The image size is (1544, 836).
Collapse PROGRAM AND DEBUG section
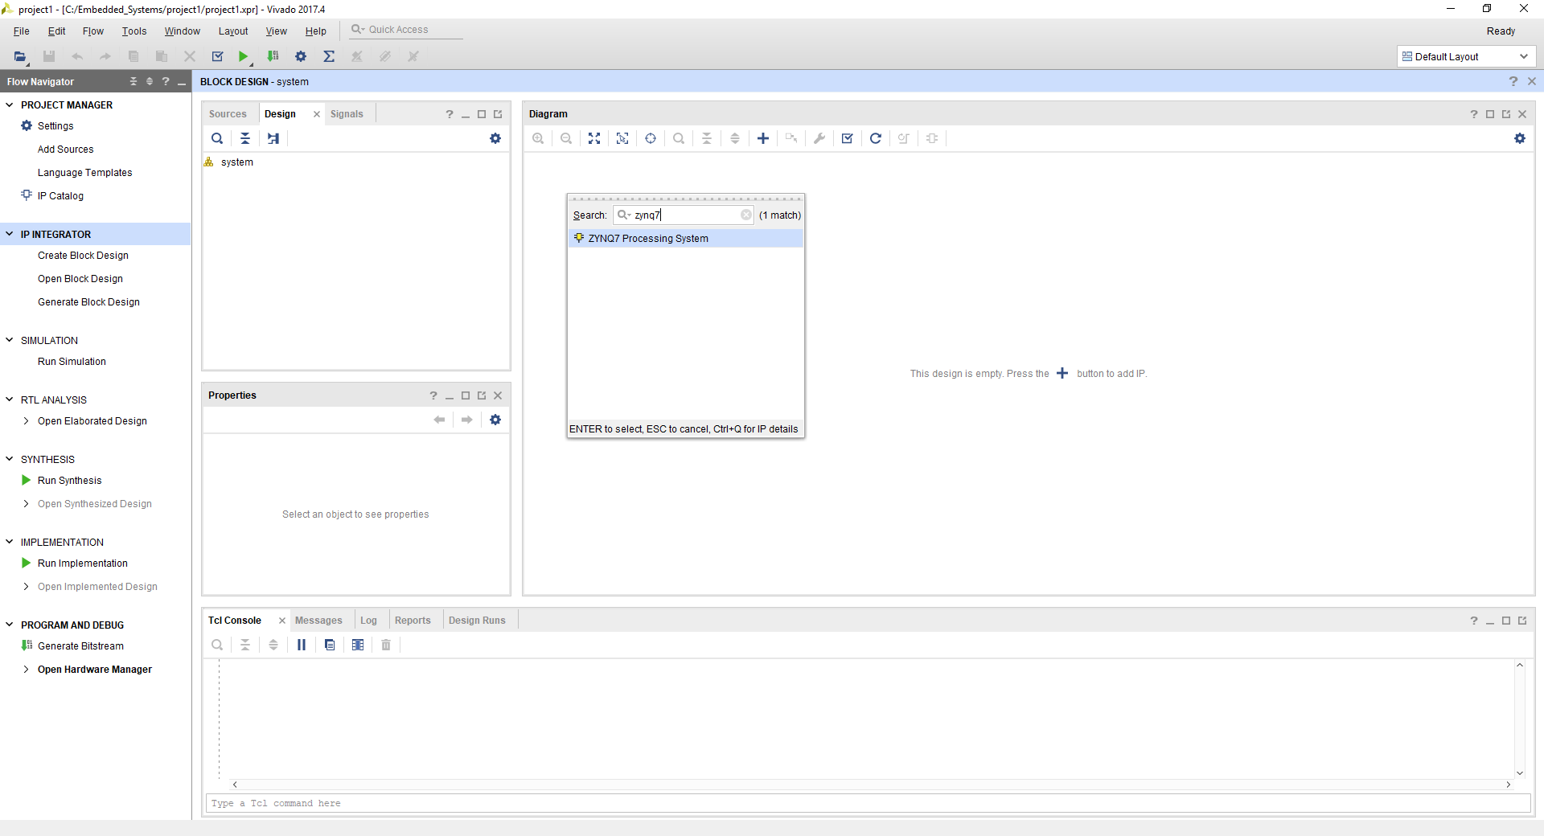coord(10,625)
